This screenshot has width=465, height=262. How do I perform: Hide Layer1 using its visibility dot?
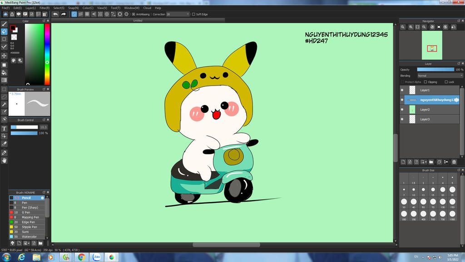coord(402,90)
